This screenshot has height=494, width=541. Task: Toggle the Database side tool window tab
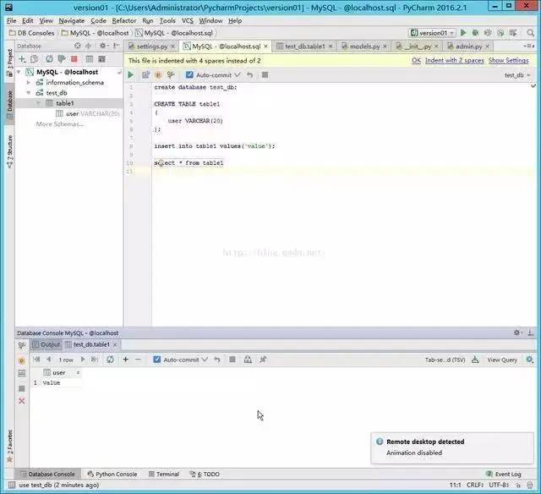click(9, 105)
